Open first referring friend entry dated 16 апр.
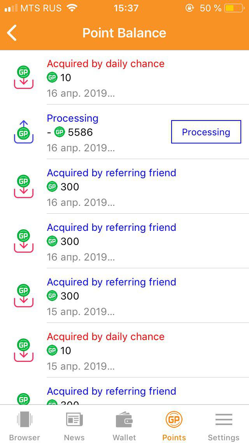 124,186
